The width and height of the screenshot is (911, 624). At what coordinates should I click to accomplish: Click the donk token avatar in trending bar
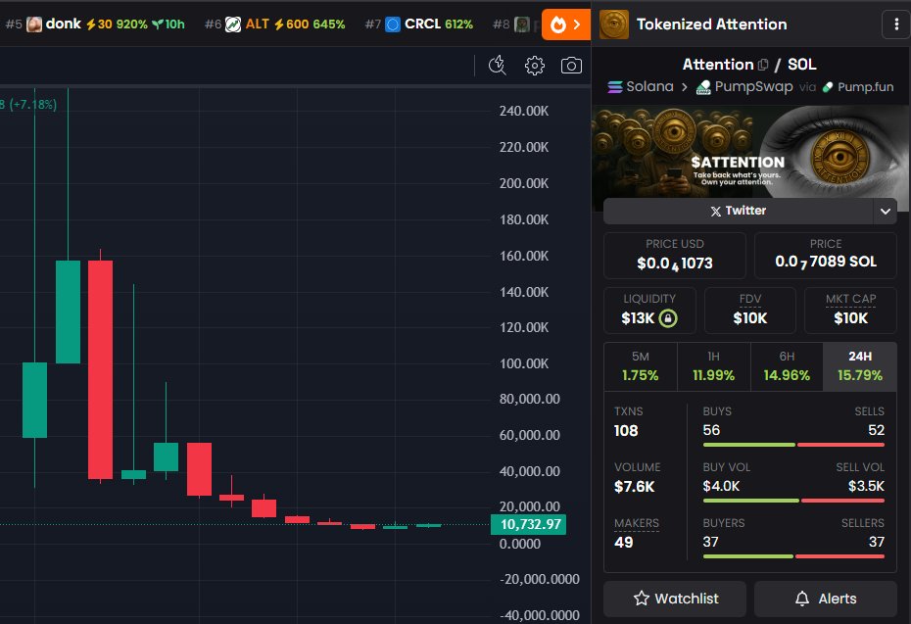click(34, 24)
